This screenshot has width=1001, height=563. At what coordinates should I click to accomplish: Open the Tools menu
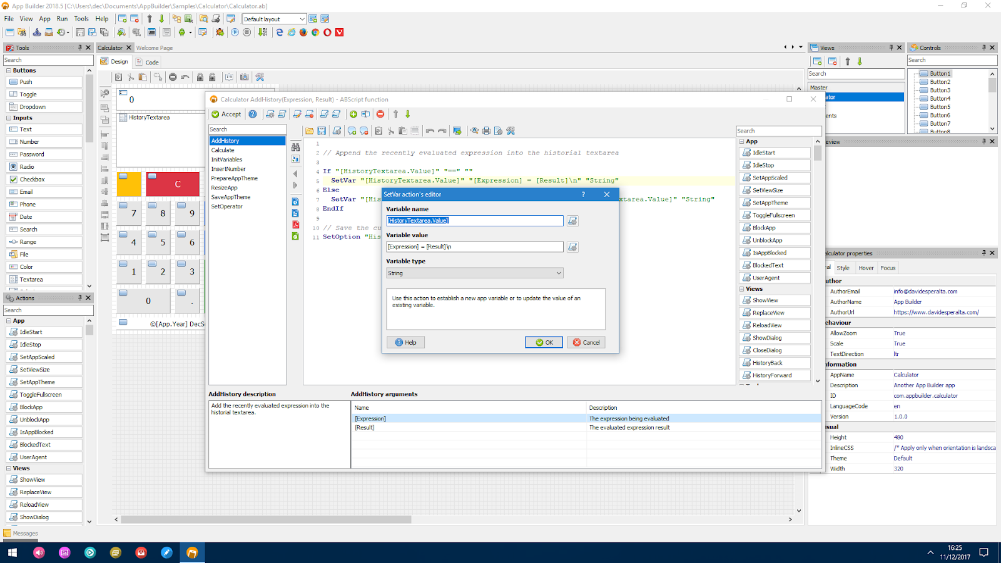[x=81, y=19]
